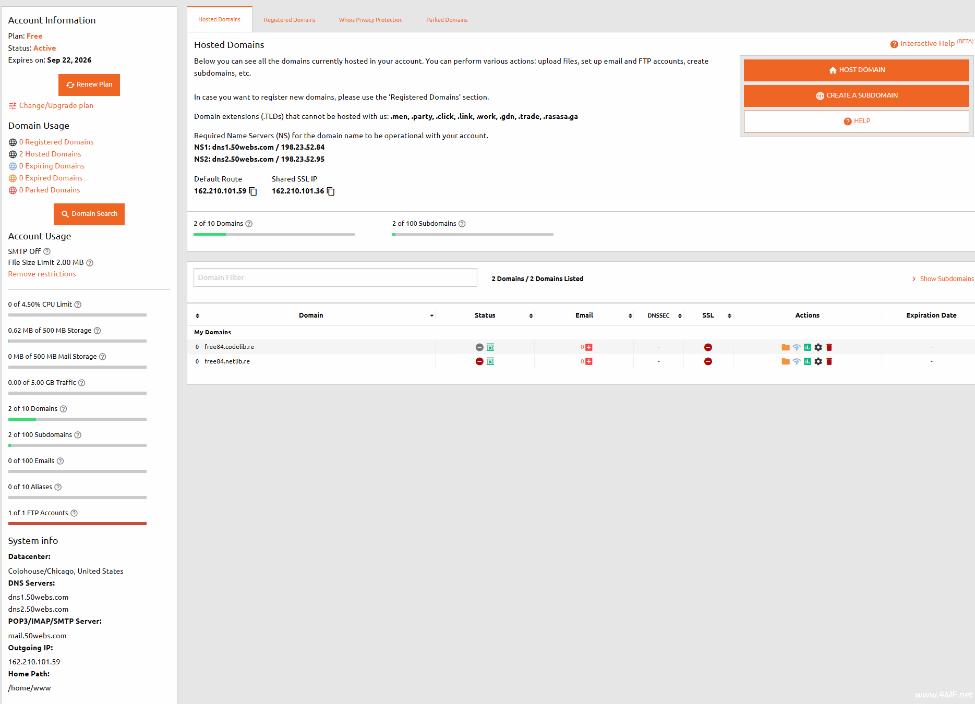Focus the Domain Filter input field
This screenshot has width=975, height=704.
click(x=335, y=277)
